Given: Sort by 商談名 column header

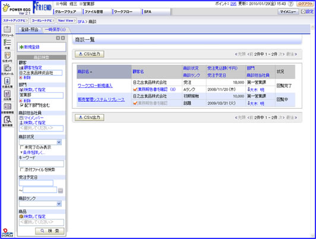Looking at the screenshot, I should pyautogui.click(x=83, y=71).
